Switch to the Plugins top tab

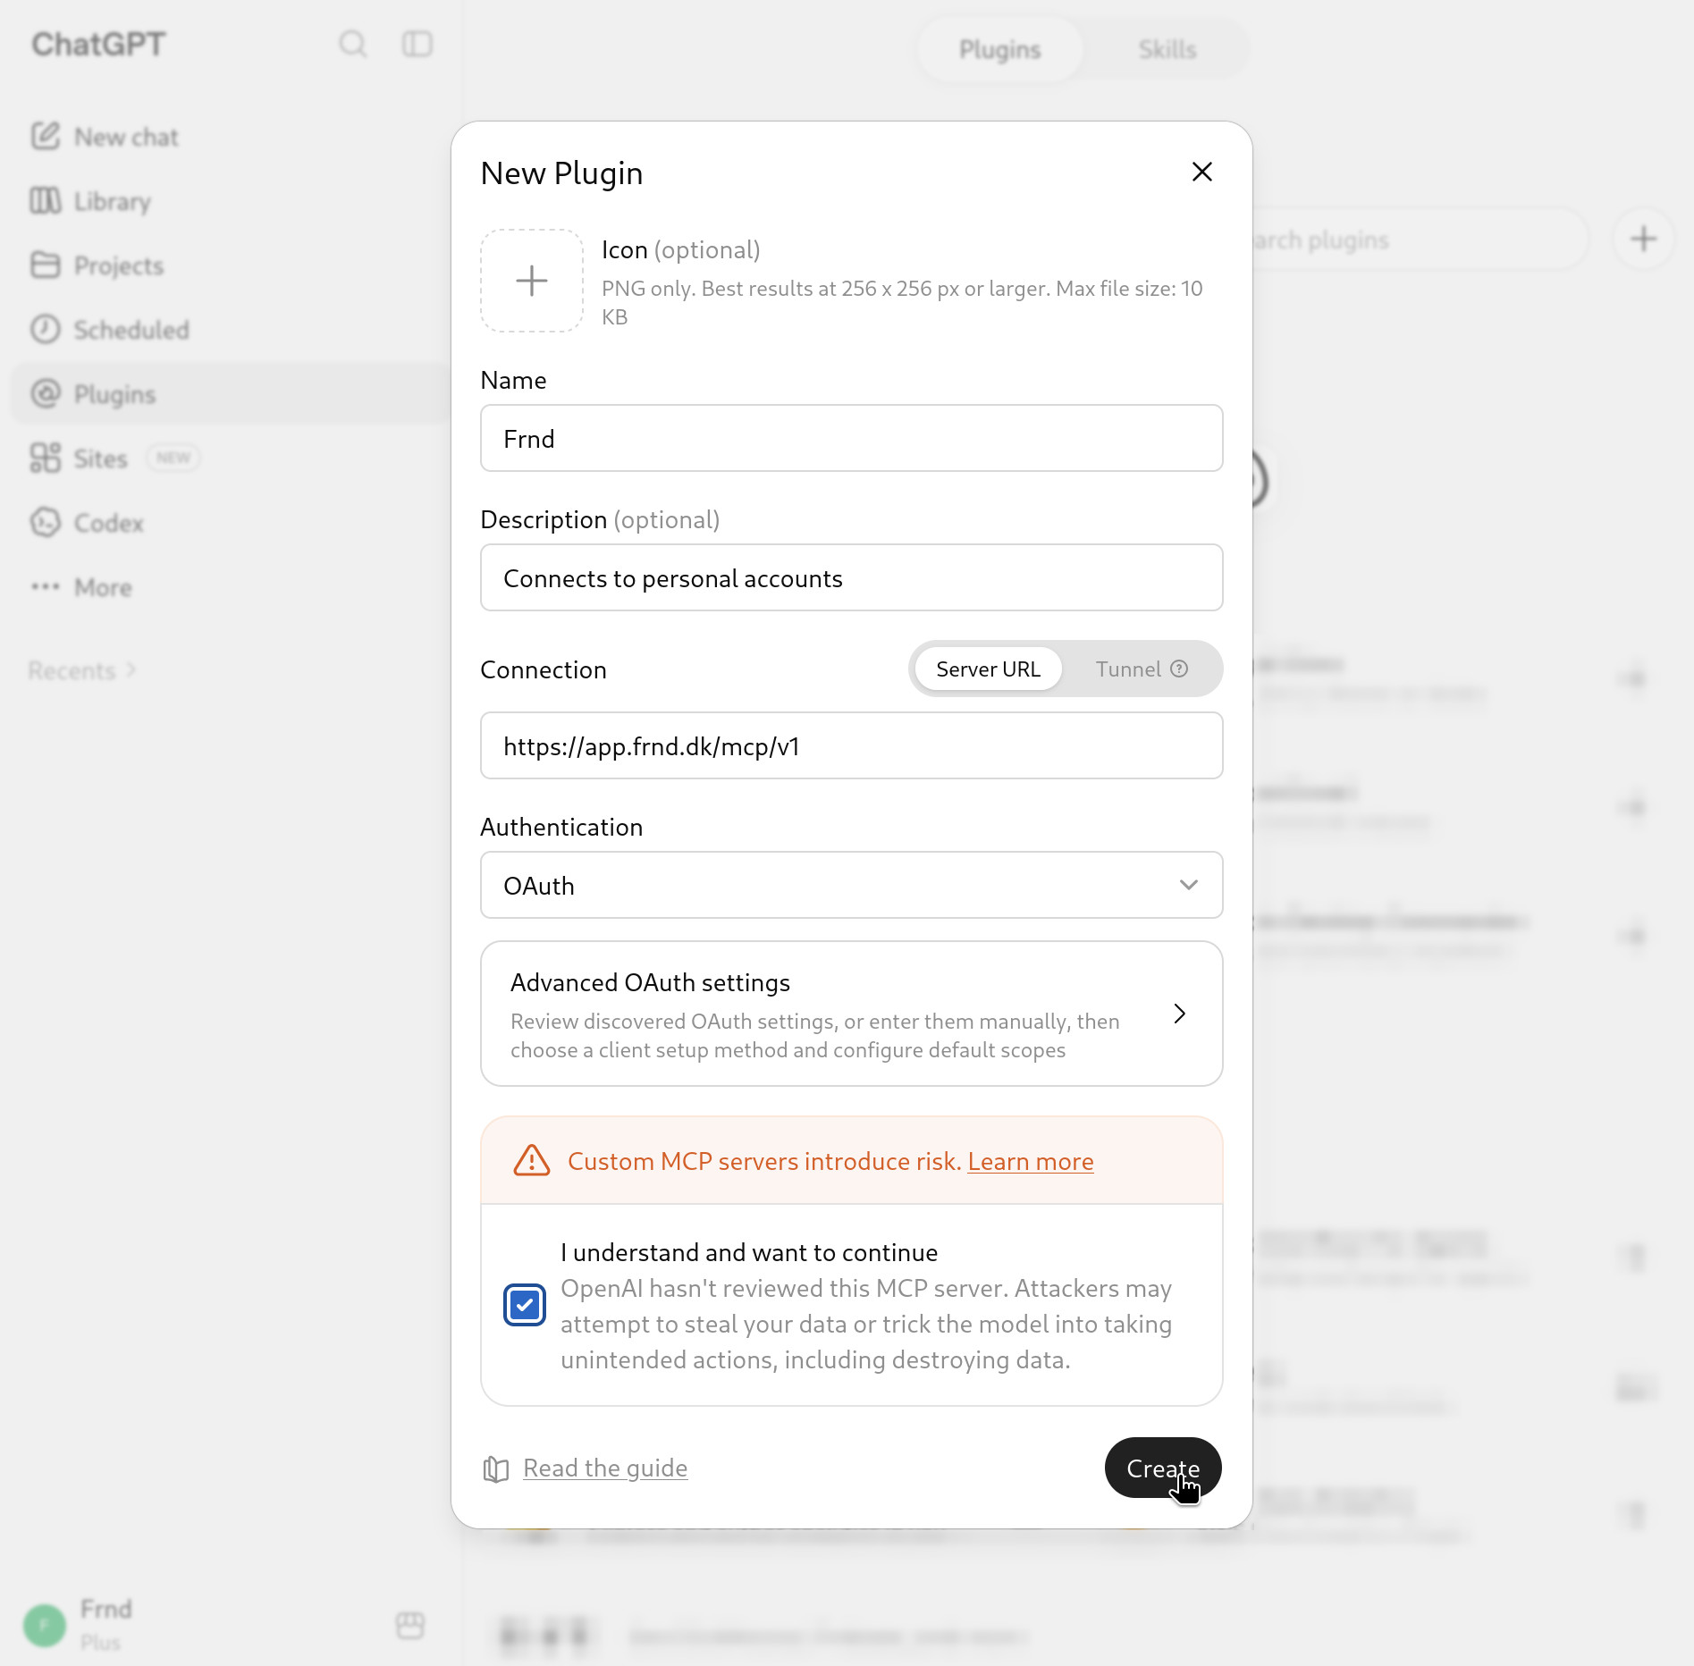999,49
